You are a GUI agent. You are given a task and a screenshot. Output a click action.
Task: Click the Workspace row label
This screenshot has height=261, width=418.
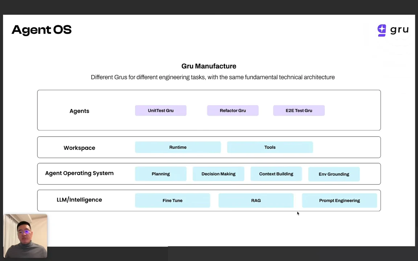pyautogui.click(x=79, y=148)
